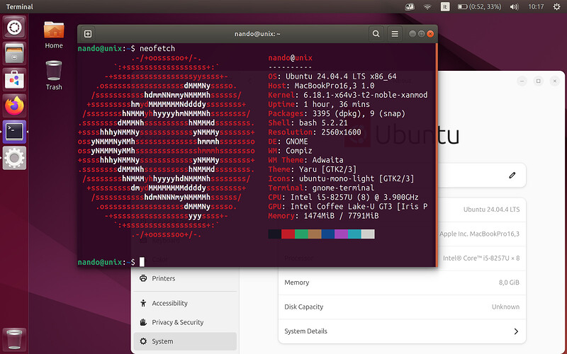Click the clock showing 10:17
This screenshot has height=354, width=567.
[536, 7]
